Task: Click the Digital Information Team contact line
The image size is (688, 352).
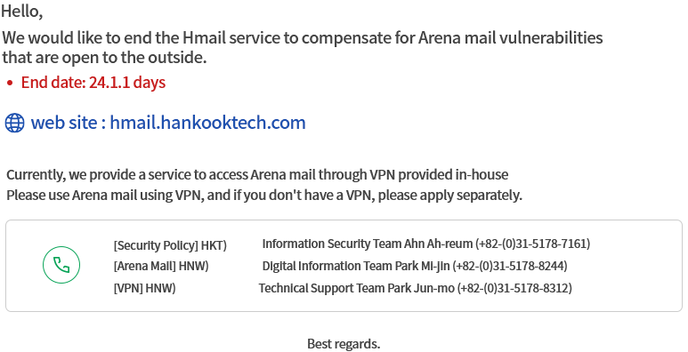Action: pyautogui.click(x=415, y=266)
